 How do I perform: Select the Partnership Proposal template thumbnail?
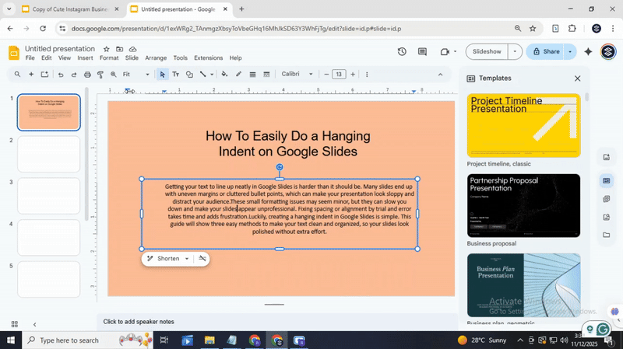point(523,205)
